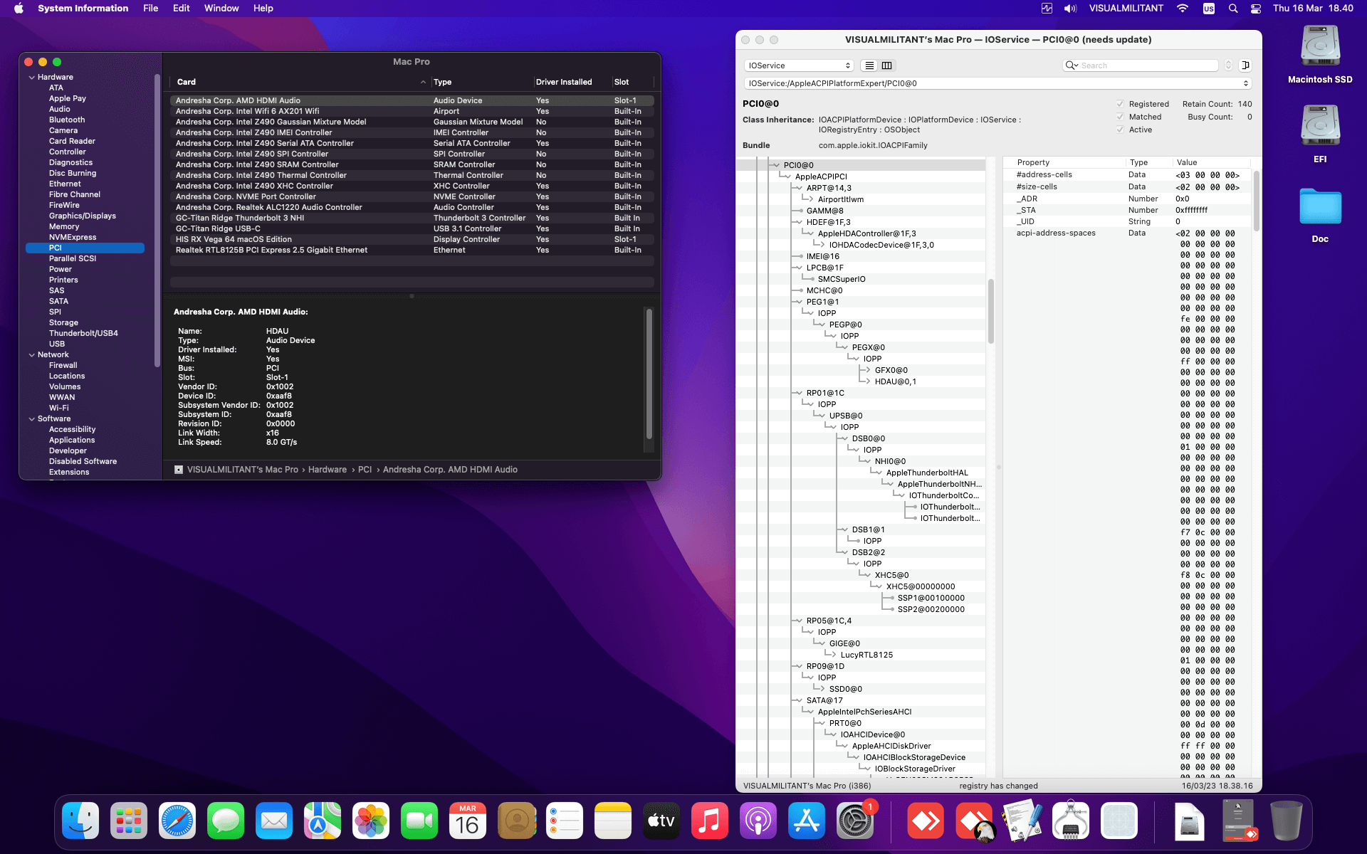Screen dimensions: 1367x854
Task: Toggle the Active checkbox
Action: pyautogui.click(x=1120, y=130)
